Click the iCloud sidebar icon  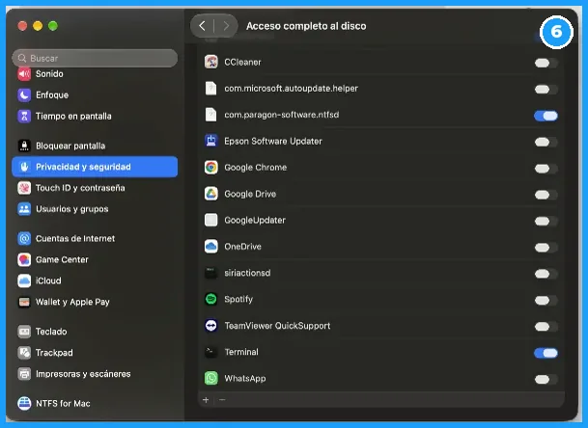point(24,281)
